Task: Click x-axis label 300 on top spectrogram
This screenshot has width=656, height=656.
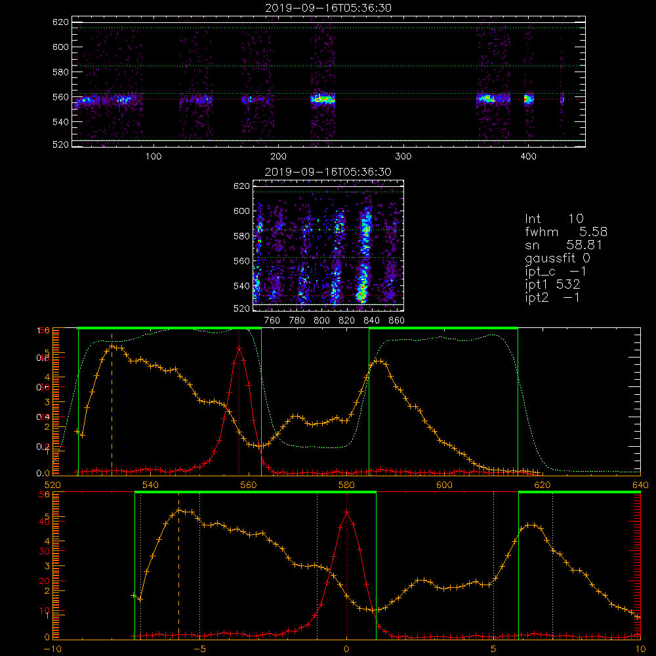Action: (x=403, y=157)
